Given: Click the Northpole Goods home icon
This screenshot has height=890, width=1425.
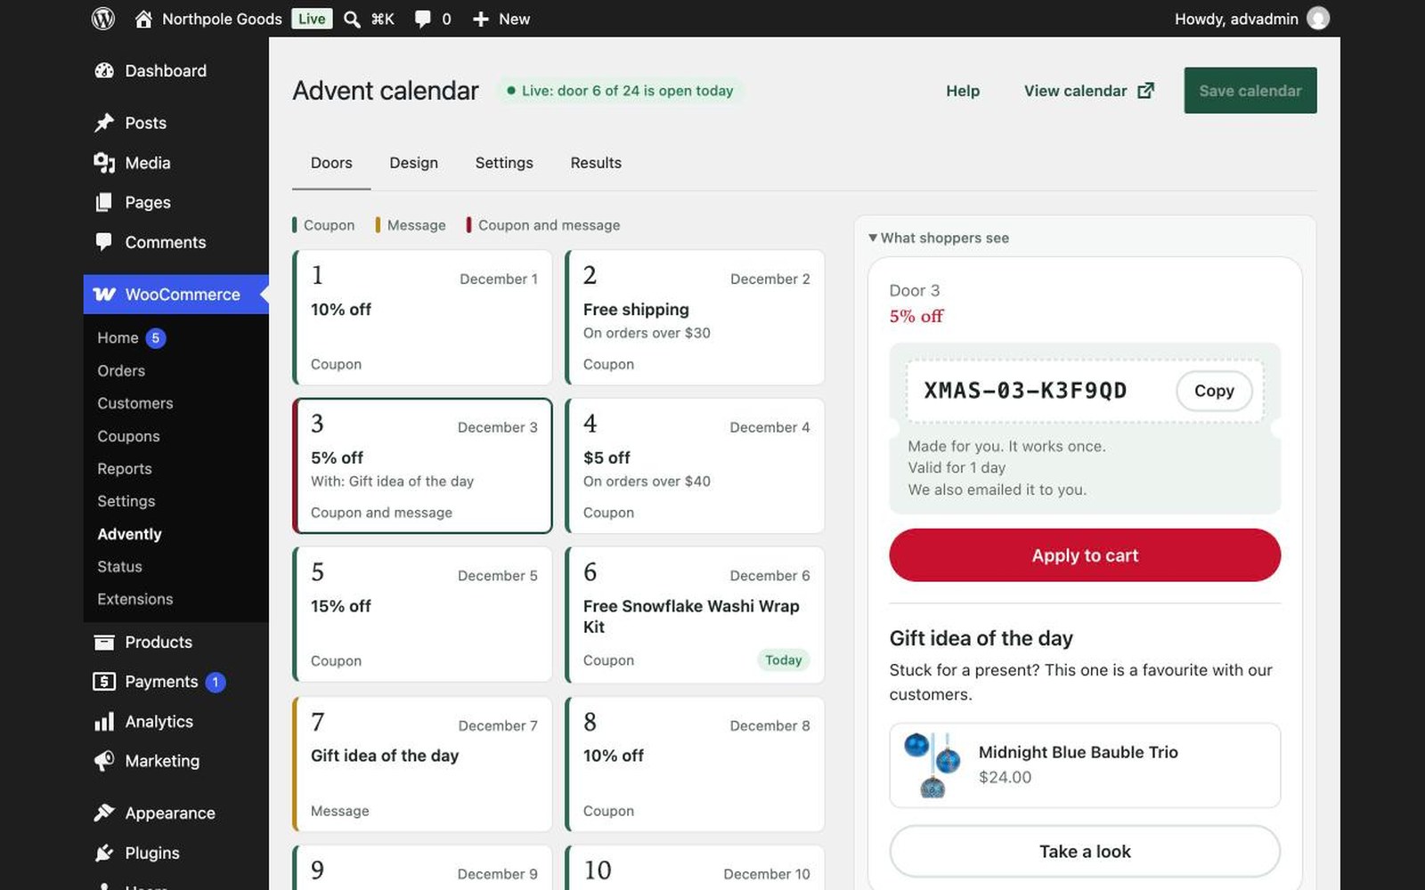Looking at the screenshot, I should [143, 19].
